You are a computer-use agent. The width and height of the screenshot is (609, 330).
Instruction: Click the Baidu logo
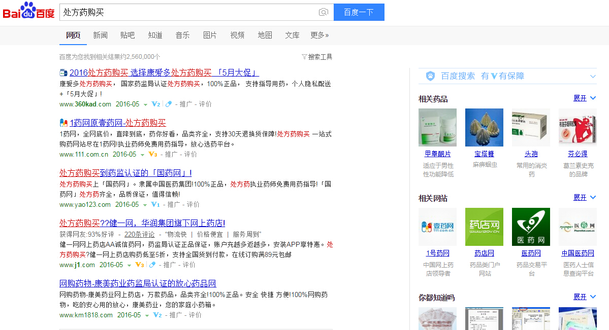click(x=28, y=11)
